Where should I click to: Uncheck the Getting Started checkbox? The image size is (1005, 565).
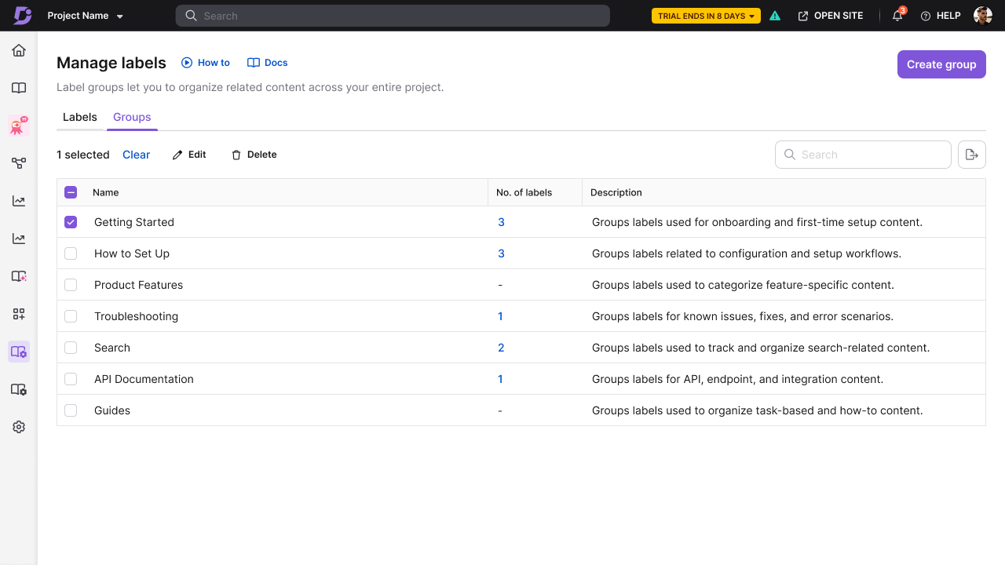(x=71, y=222)
